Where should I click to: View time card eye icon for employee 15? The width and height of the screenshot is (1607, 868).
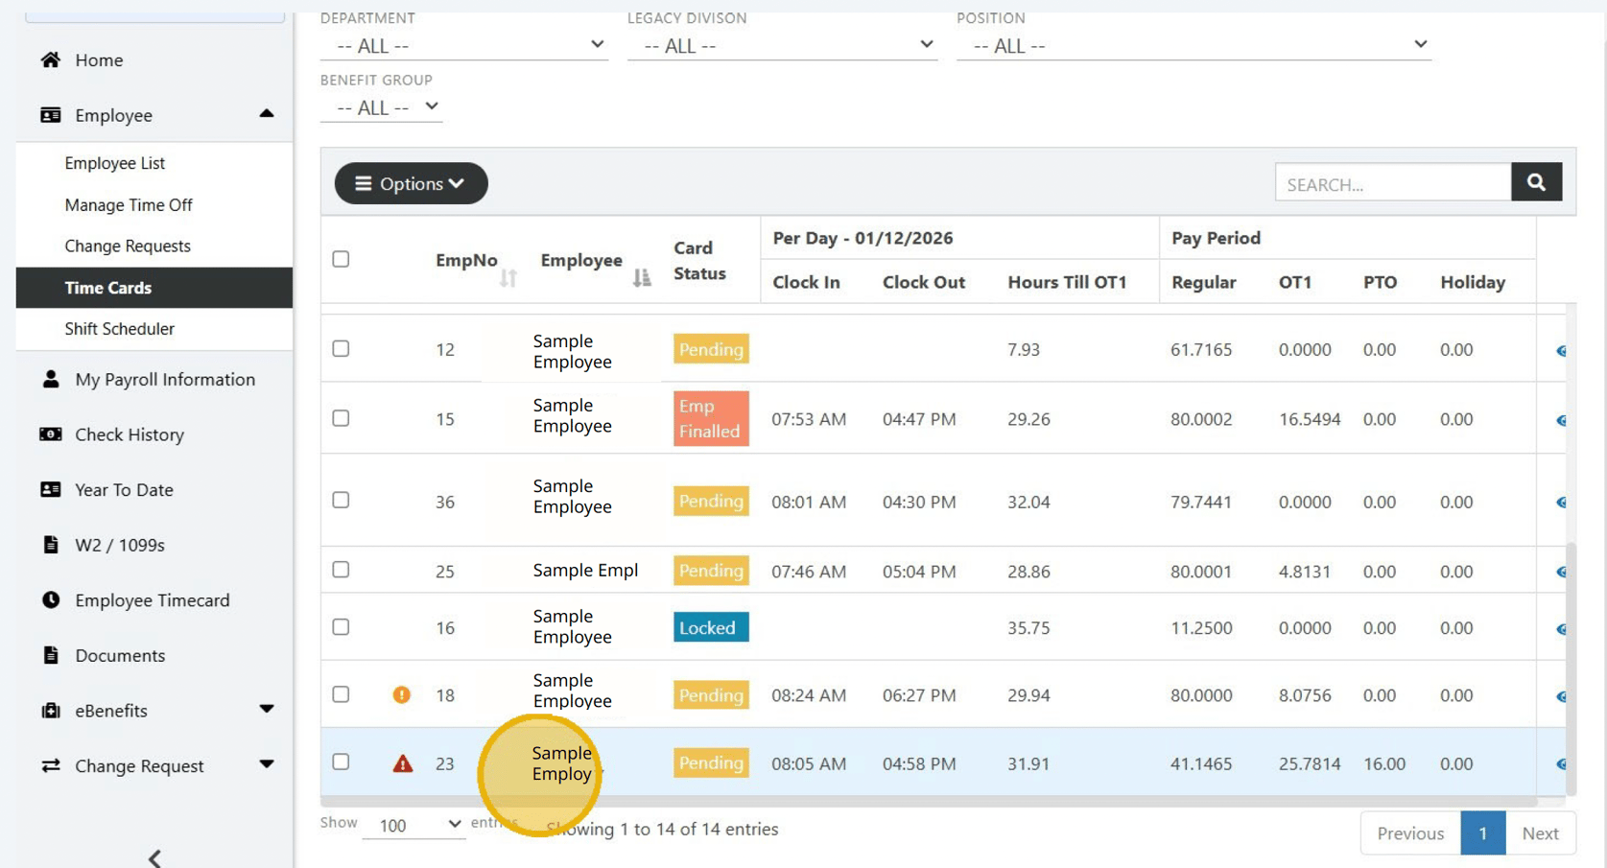click(x=1561, y=420)
